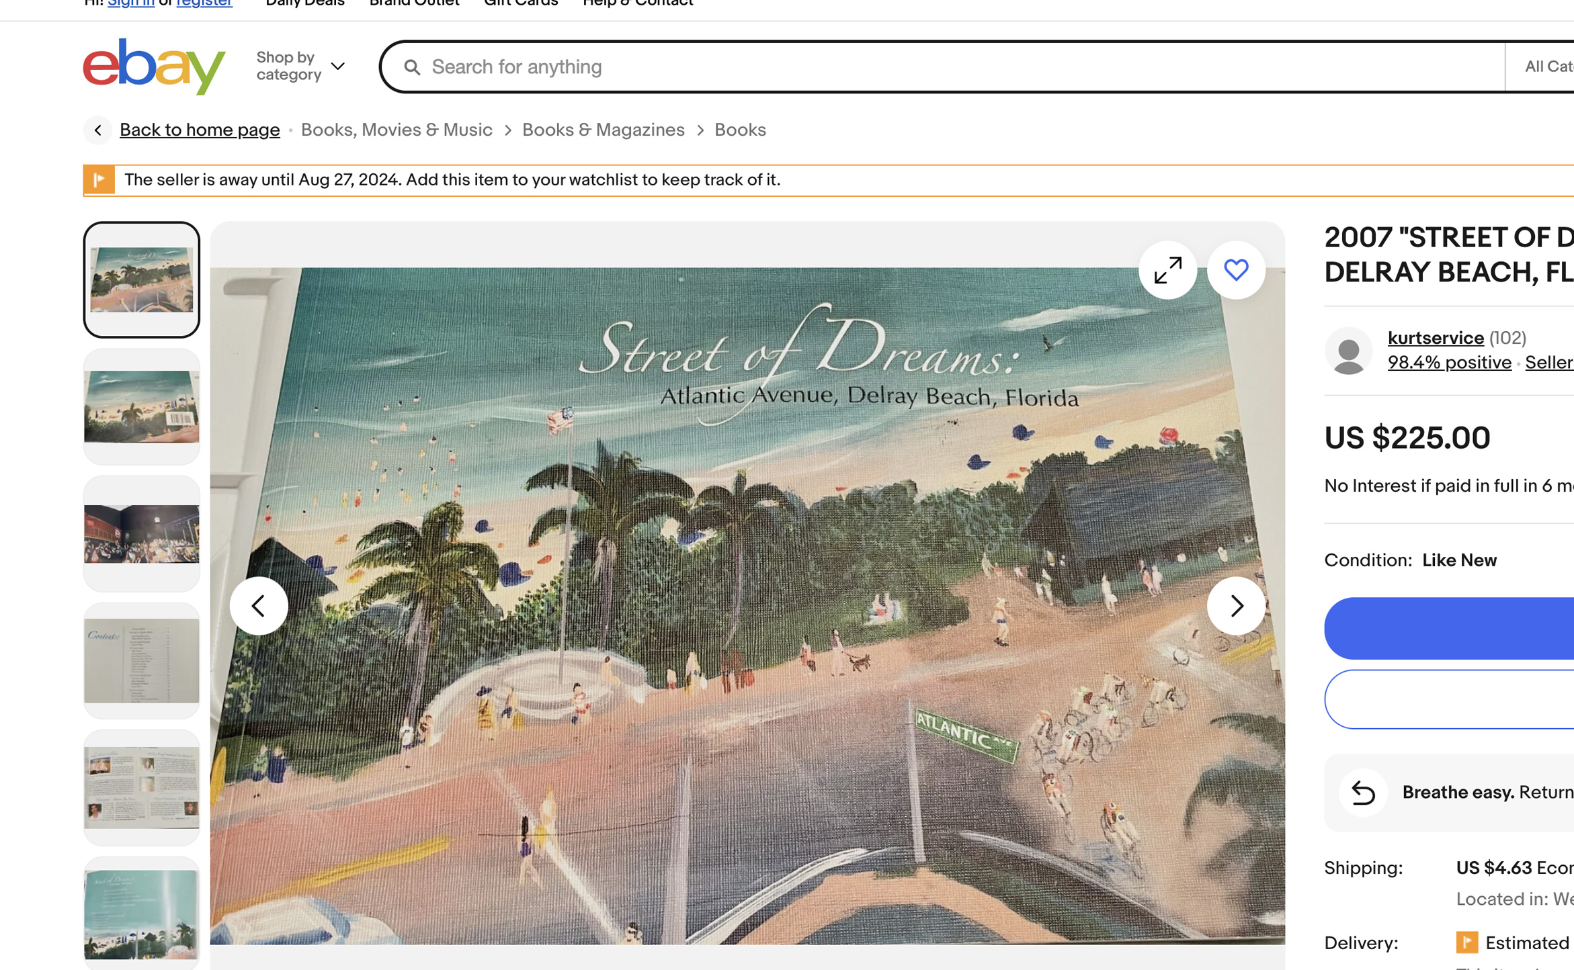The image size is (1574, 970).
Task: Click the blue Buy It Now button
Action: 1449,628
